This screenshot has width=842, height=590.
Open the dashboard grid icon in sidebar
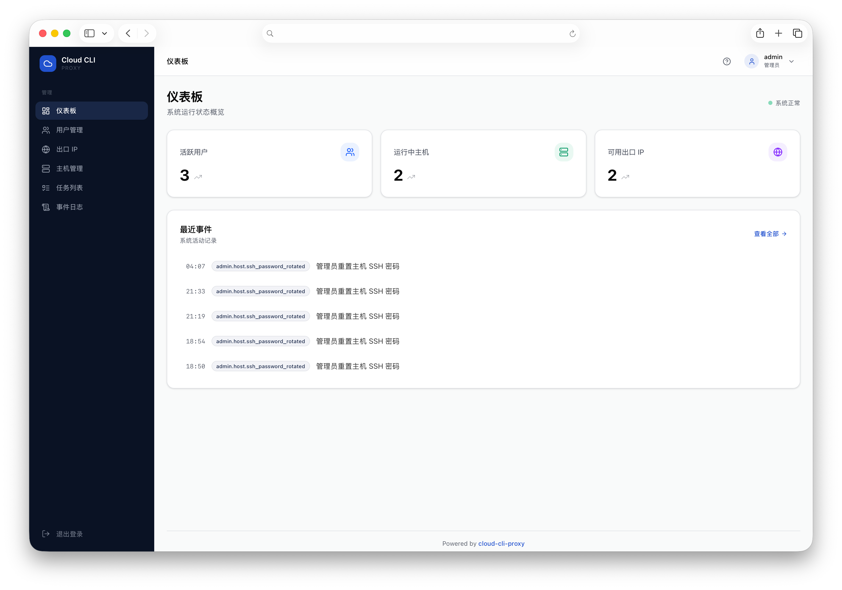pos(46,111)
